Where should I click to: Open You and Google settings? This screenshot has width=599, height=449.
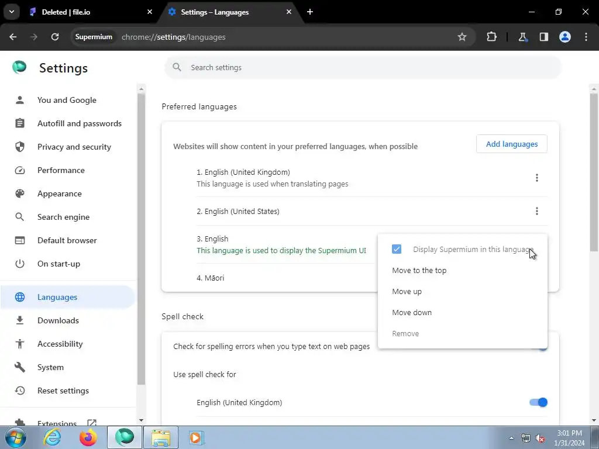67,100
